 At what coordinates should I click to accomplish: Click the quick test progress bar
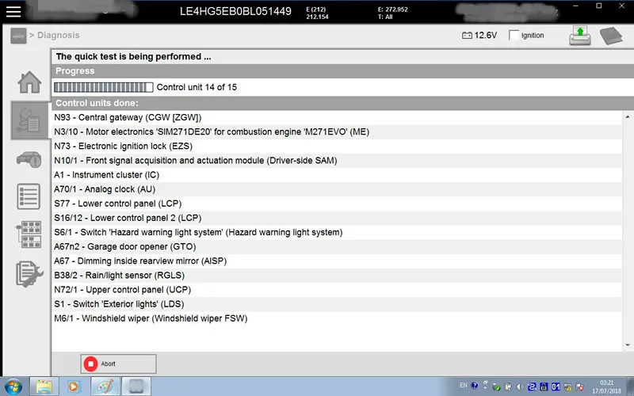tap(104, 87)
